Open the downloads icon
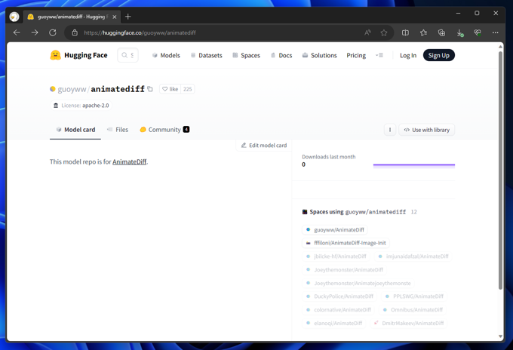This screenshot has width=513, height=350. tap(459, 32)
